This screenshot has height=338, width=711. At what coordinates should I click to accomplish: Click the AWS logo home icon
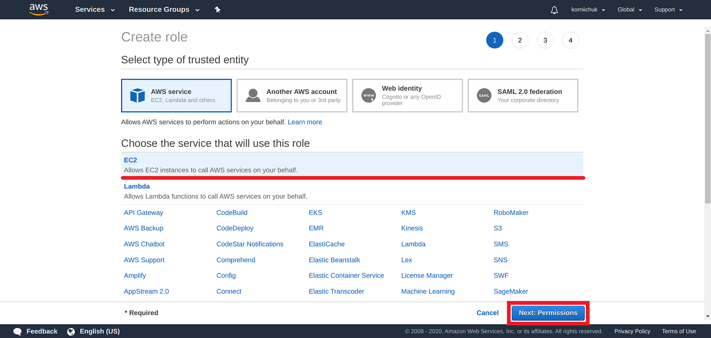coord(39,9)
